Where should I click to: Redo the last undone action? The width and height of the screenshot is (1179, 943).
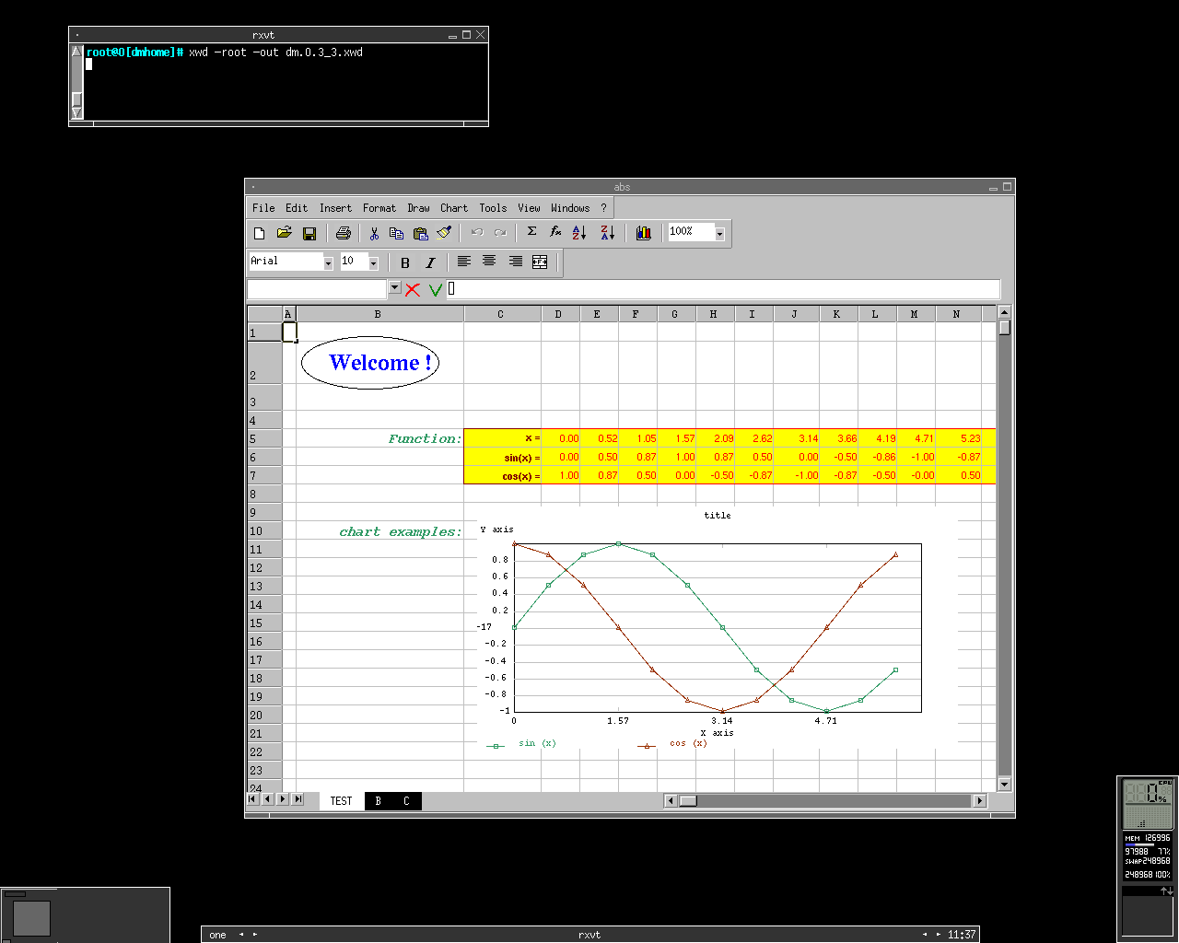click(500, 233)
